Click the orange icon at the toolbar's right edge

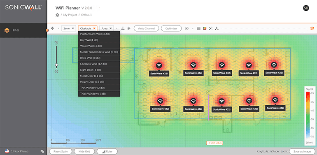point(312,28)
